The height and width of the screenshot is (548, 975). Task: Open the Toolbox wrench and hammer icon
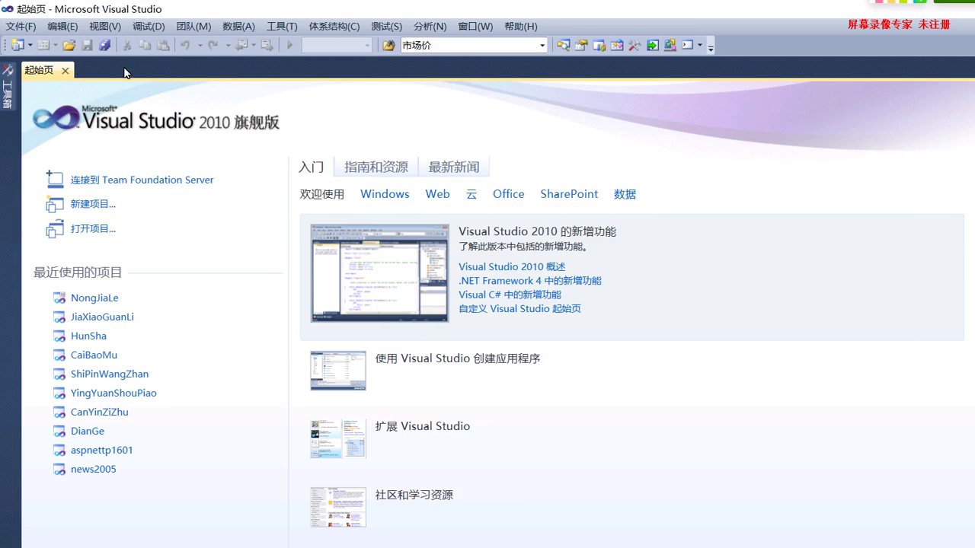pyautogui.click(x=635, y=46)
